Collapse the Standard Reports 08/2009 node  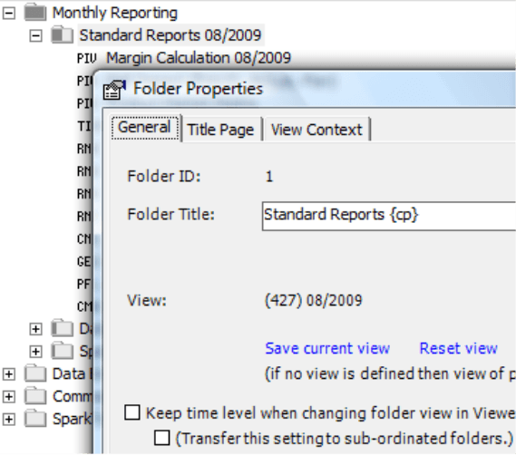35,35
